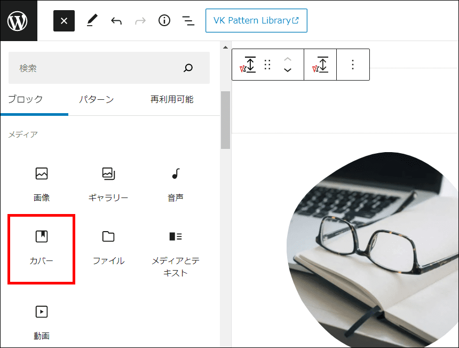Screen dimensions: 459x348
Task: Open the document details info icon
Action: pyautogui.click(x=164, y=20)
